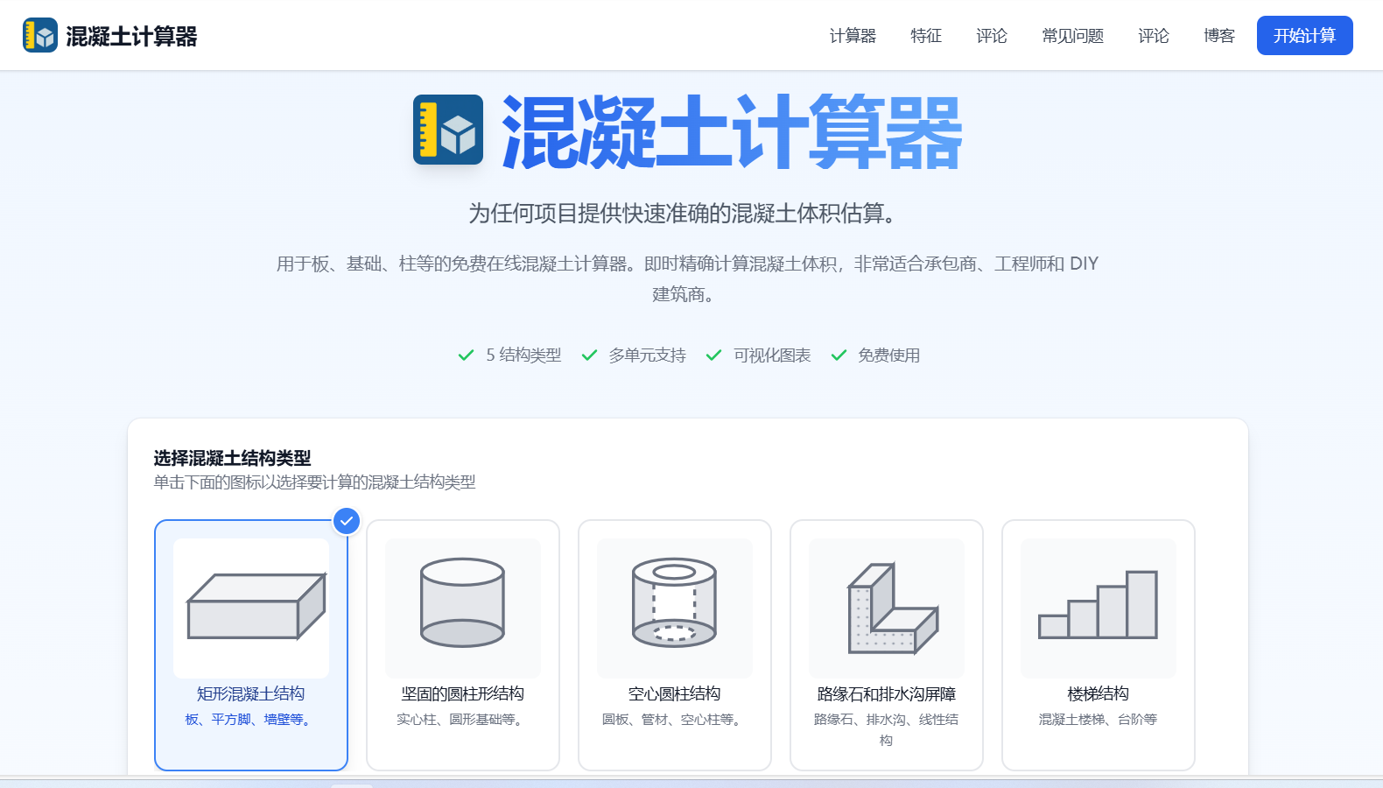Open the 评论 nav item before 博客
1383x788 pixels.
[1154, 36]
